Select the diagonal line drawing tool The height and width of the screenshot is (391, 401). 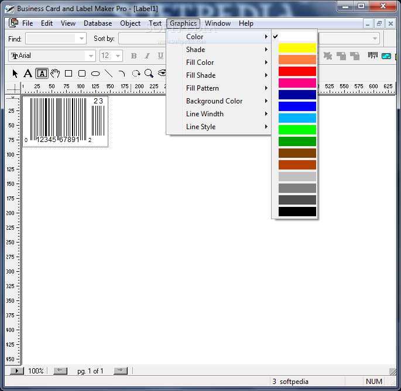109,74
